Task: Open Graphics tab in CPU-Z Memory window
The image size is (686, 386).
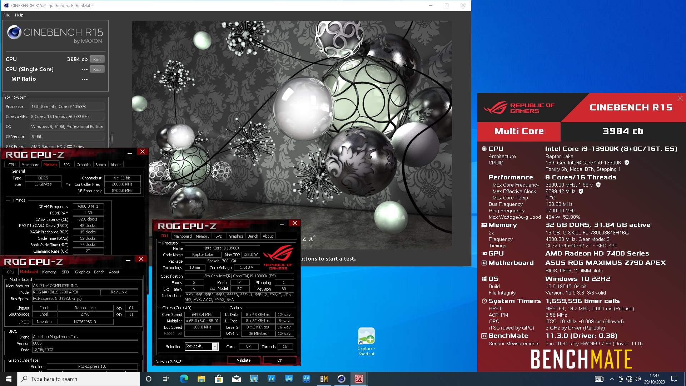Action: [x=84, y=165]
